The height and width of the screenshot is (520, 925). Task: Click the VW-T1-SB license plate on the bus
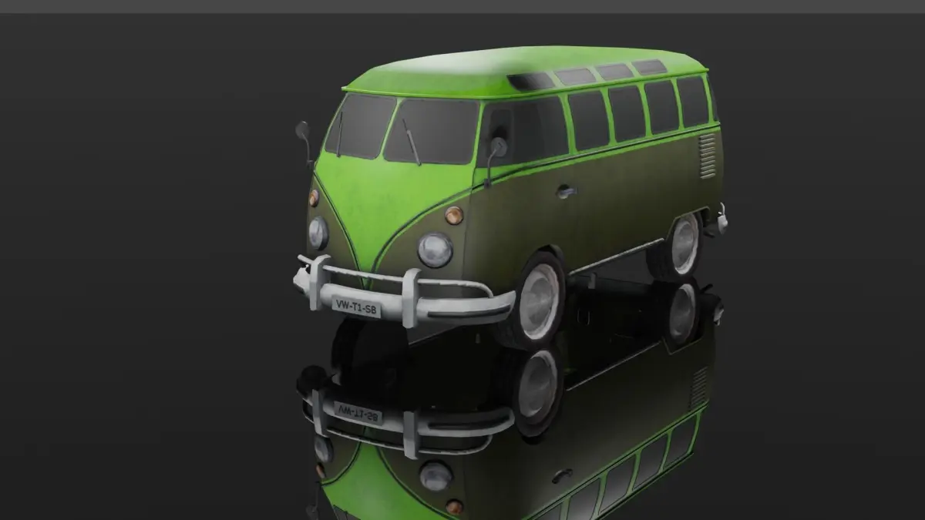coord(356,307)
